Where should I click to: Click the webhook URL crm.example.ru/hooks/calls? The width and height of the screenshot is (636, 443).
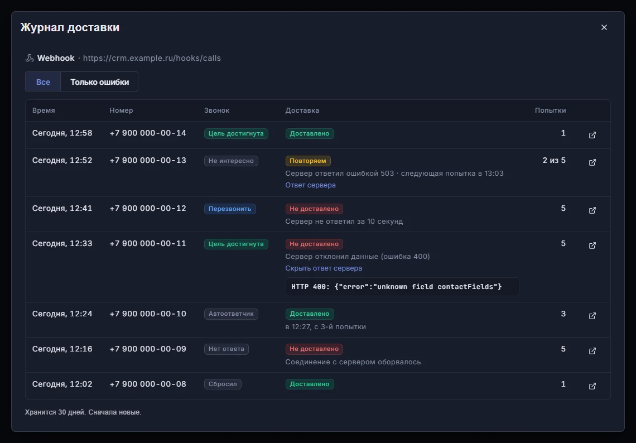coord(152,58)
